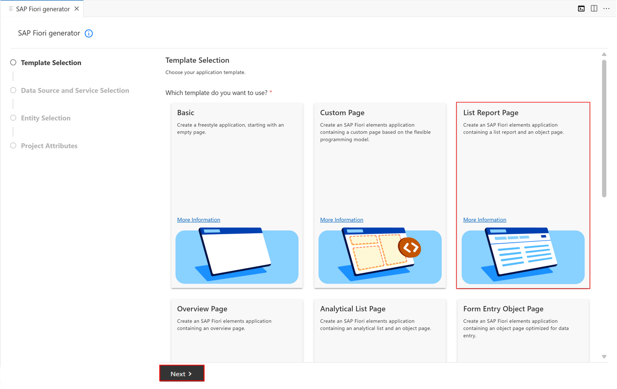Click the Next button
Image resolution: width=617 pixels, height=389 pixels.
coord(182,374)
